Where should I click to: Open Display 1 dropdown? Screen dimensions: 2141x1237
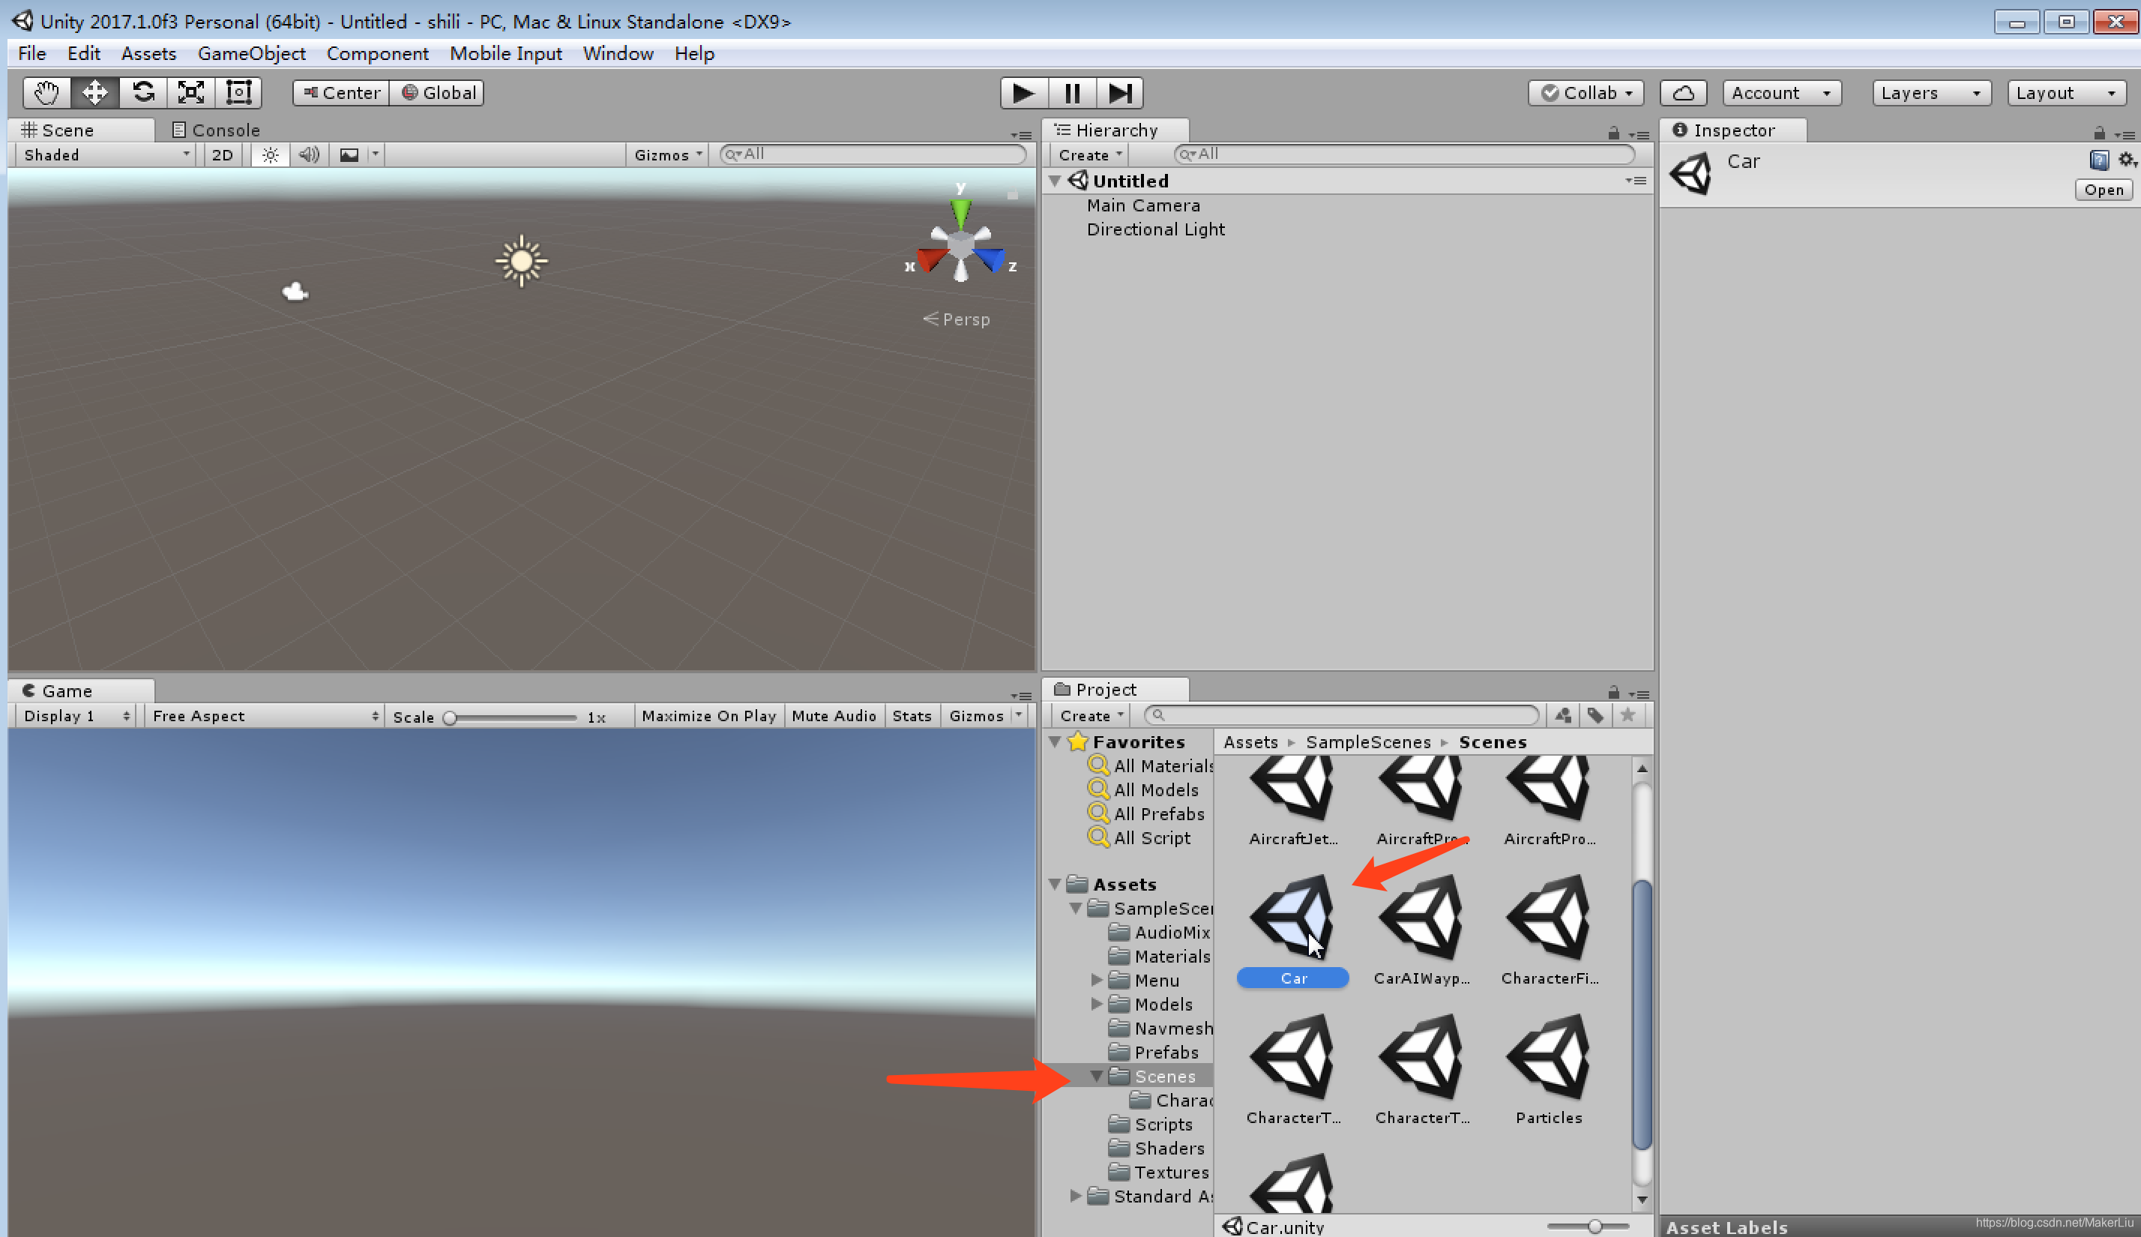coord(77,716)
